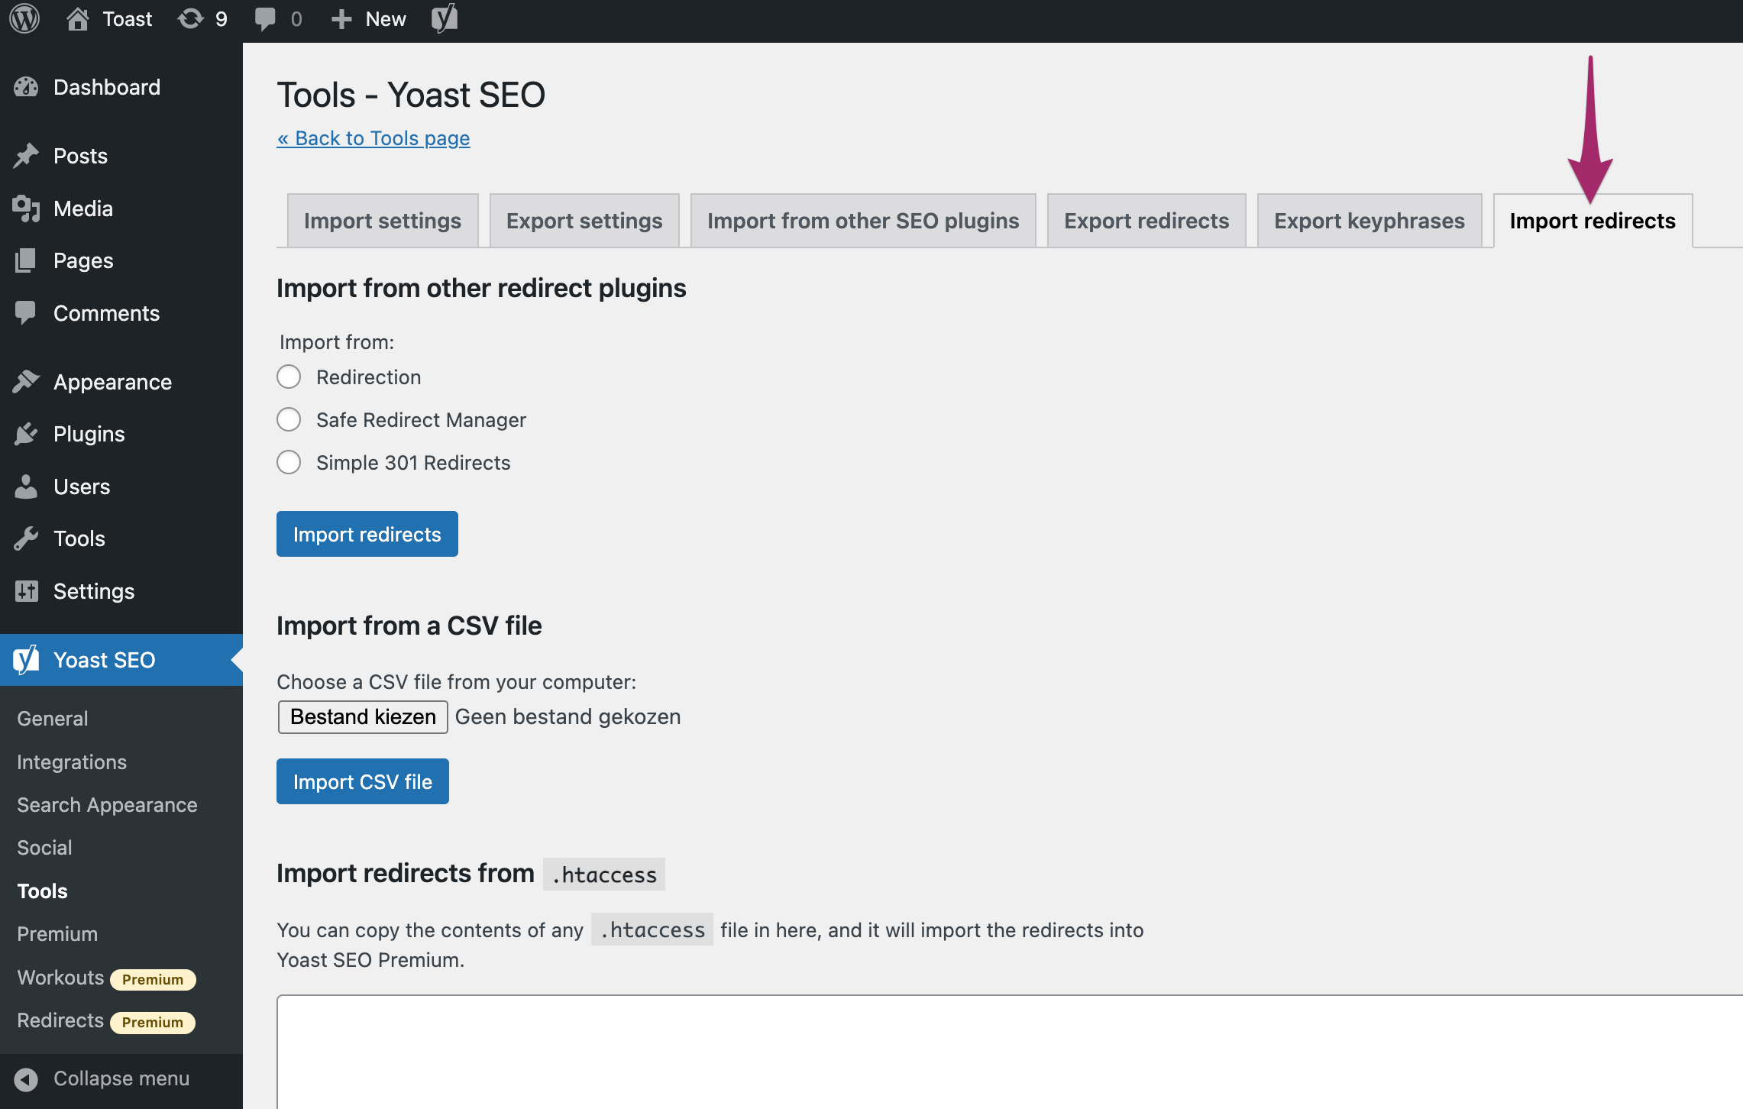
Task: Open the New content dropdown
Action: tap(370, 18)
